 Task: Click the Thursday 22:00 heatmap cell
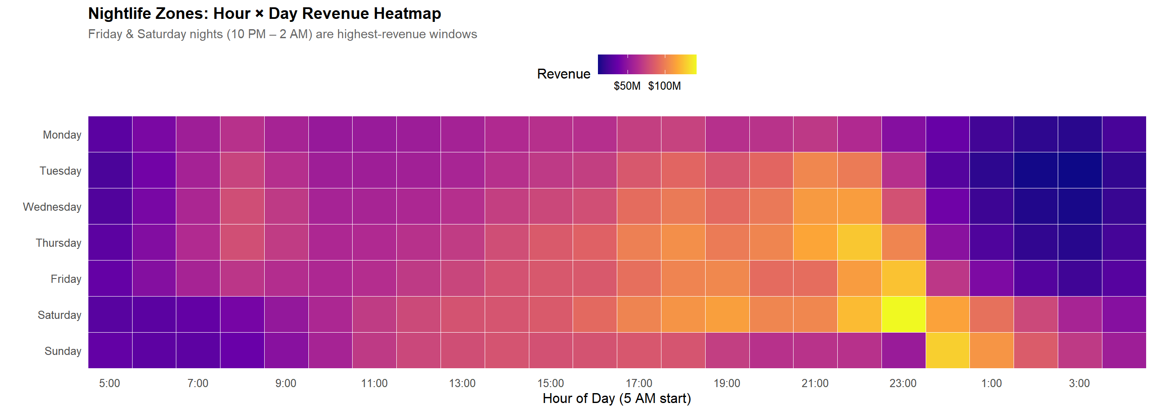pos(859,242)
